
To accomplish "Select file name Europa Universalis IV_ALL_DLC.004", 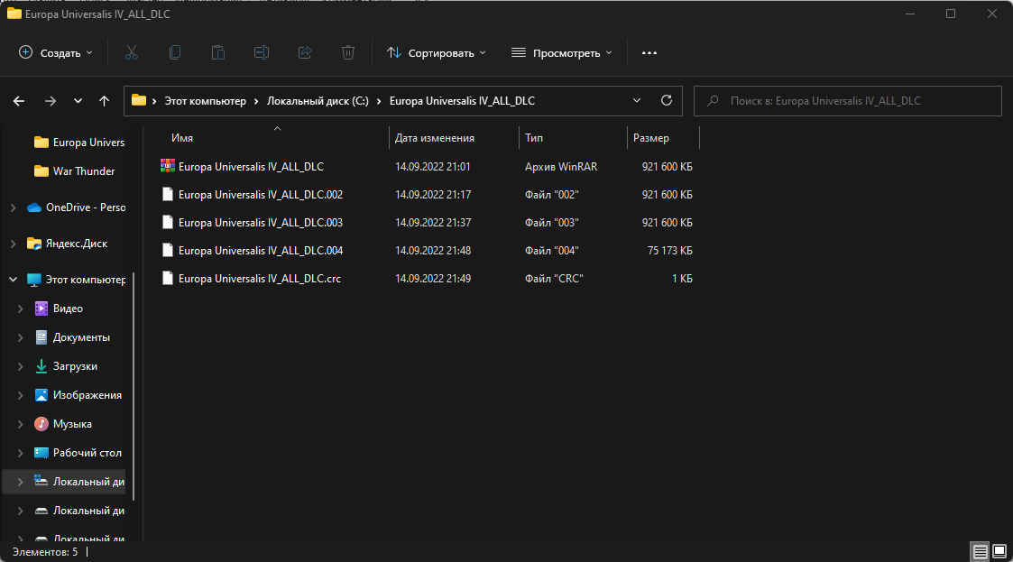I will tap(261, 250).
